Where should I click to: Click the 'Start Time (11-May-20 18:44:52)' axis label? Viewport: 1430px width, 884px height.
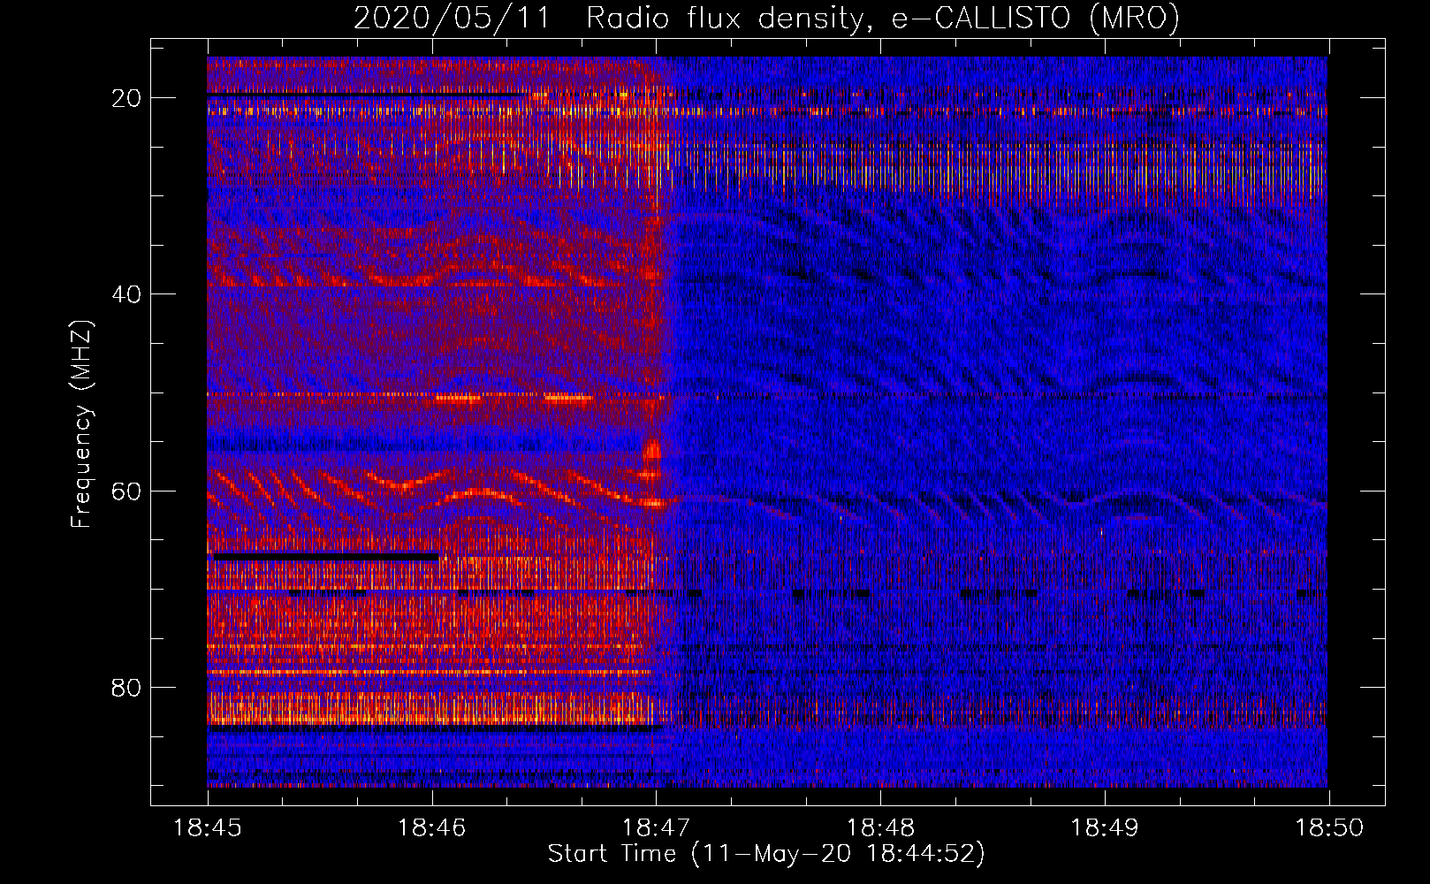[766, 854]
